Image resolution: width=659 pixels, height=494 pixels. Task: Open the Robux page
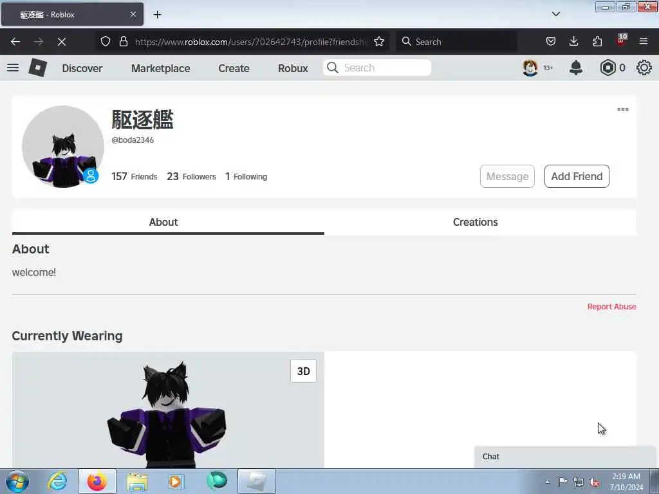pyautogui.click(x=293, y=68)
